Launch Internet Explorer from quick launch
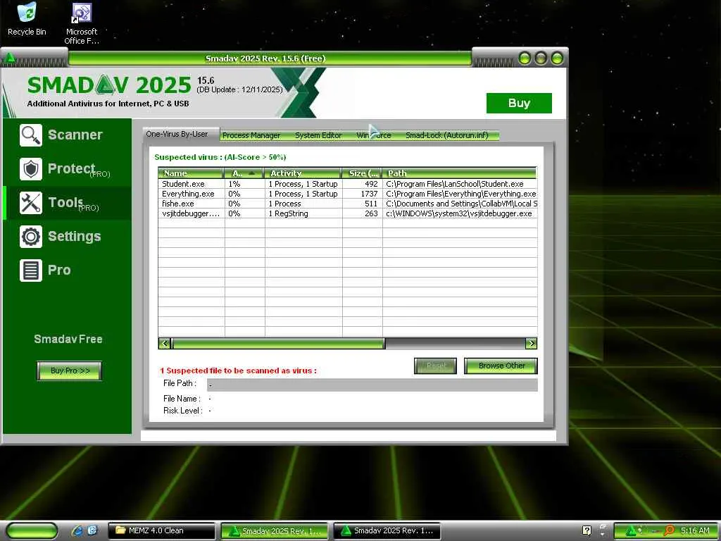721x541 pixels. point(77,530)
